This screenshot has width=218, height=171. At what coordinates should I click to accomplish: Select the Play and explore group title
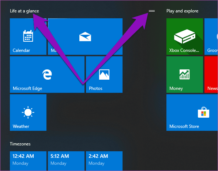click(x=182, y=11)
